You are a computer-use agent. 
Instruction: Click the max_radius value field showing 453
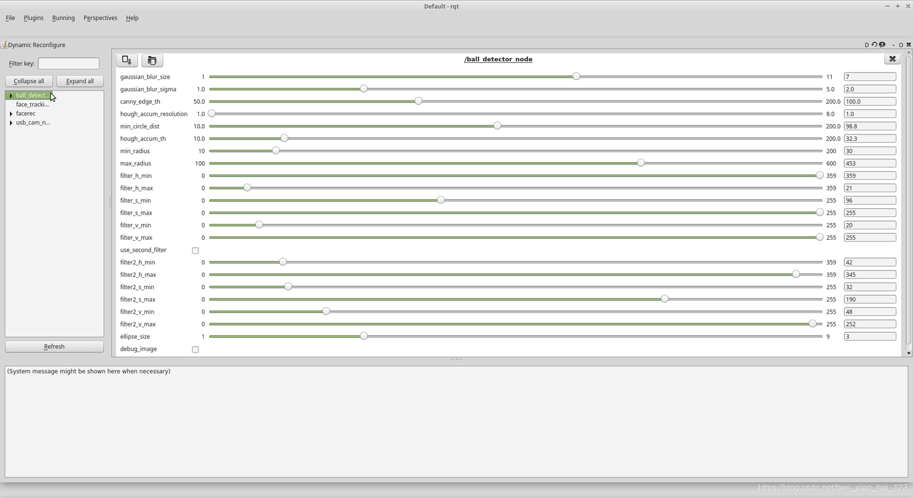coord(870,163)
